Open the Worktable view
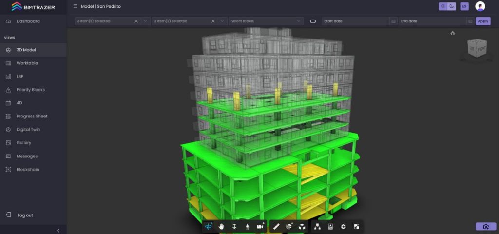The width and height of the screenshot is (499, 234). click(27, 63)
